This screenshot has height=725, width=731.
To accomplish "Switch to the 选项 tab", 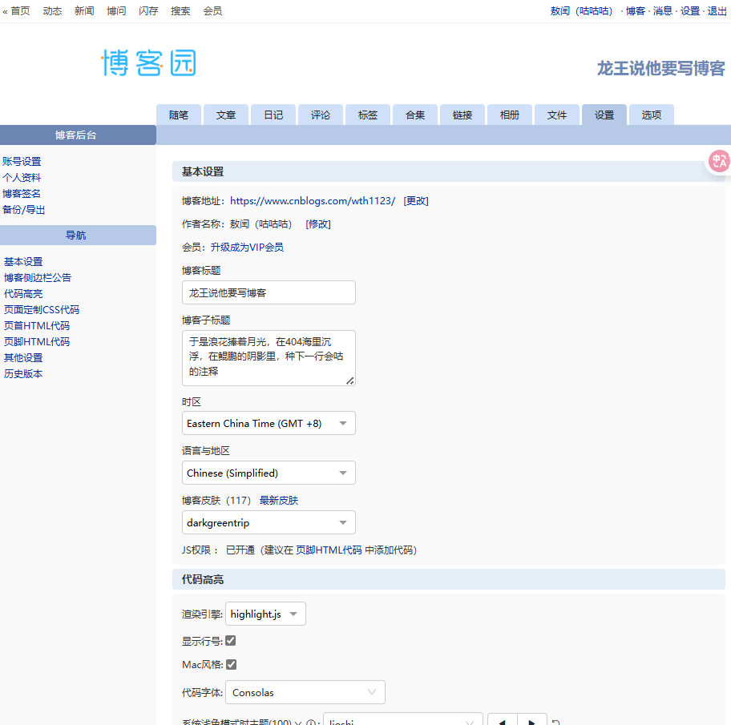I will point(652,115).
